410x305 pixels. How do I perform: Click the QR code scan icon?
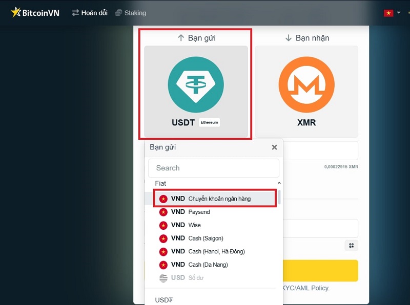[x=351, y=246]
